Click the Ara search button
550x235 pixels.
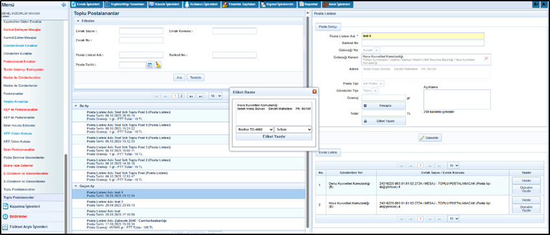[x=179, y=78]
